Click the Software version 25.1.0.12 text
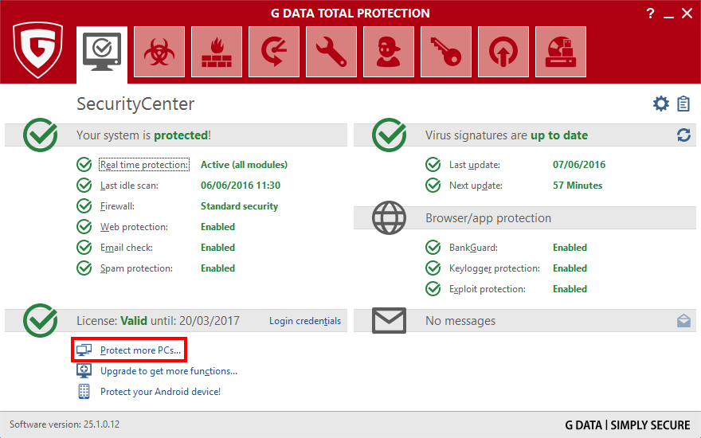Viewport: 701px width, 438px height. 65,424
